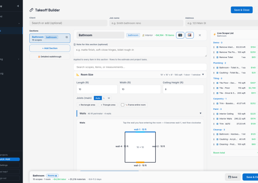This screenshot has width=258, height=183.
Task: Click the blue icon beside Trim - Basebo...
Action: (x=217, y=104)
